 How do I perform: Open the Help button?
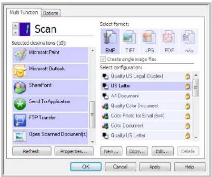(x=190, y=167)
